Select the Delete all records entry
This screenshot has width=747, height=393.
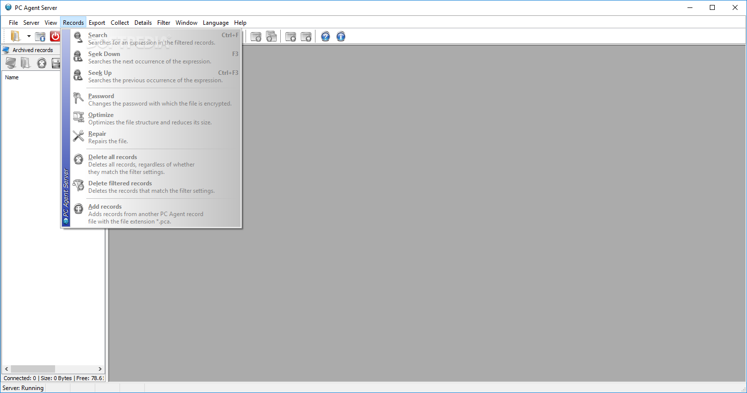[156, 165]
